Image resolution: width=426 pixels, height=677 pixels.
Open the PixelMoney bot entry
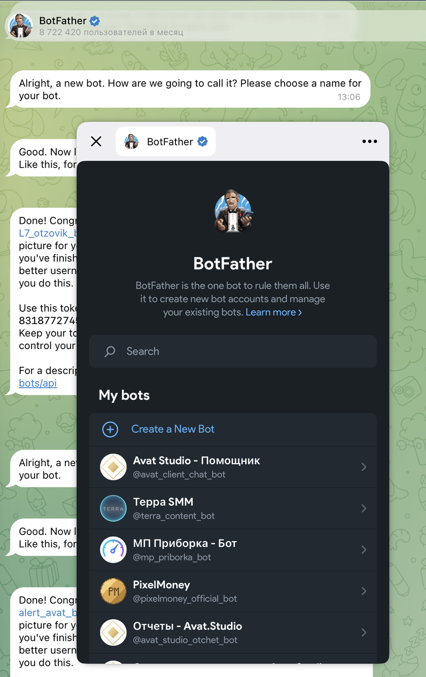click(x=233, y=591)
